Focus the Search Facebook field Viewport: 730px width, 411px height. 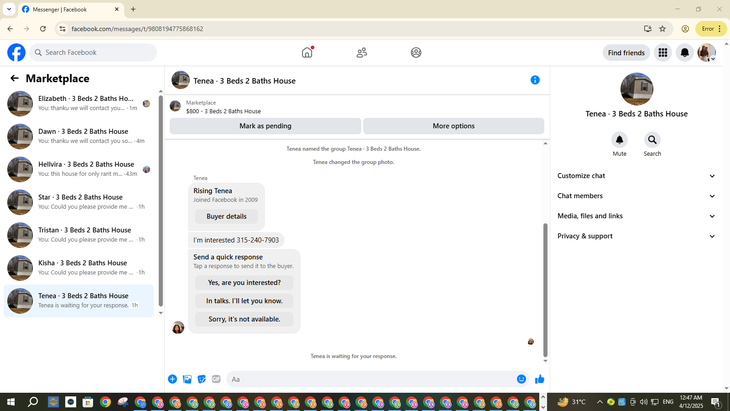(93, 53)
